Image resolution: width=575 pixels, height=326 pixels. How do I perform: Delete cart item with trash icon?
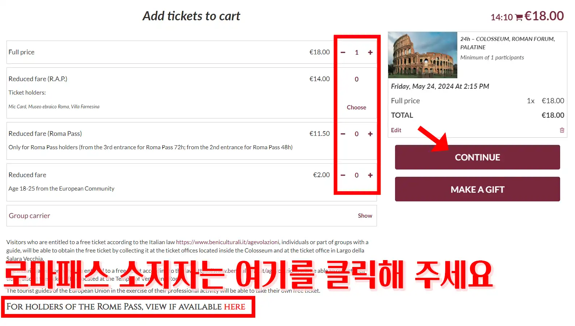pyautogui.click(x=562, y=130)
